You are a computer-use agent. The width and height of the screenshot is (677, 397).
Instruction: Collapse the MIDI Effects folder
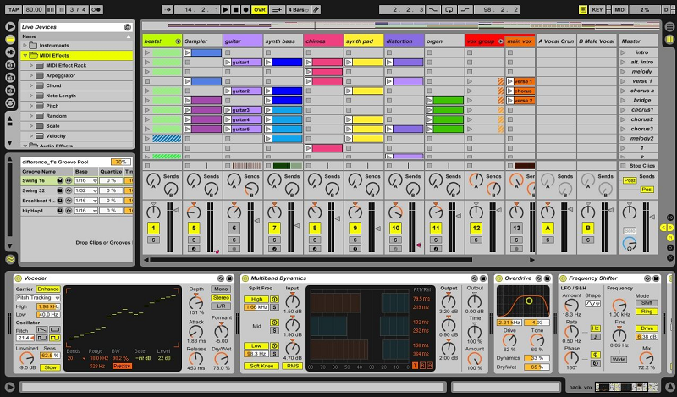click(x=24, y=55)
